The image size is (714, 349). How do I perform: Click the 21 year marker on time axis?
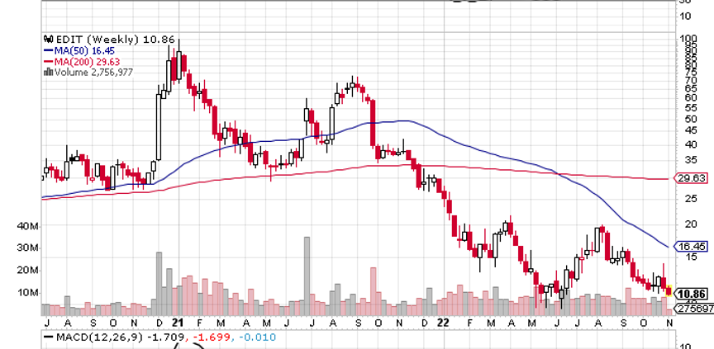tap(178, 323)
